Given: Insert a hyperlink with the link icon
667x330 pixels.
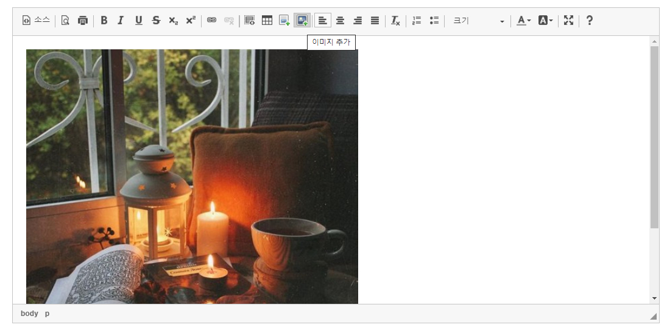Looking at the screenshot, I should 211,21.
